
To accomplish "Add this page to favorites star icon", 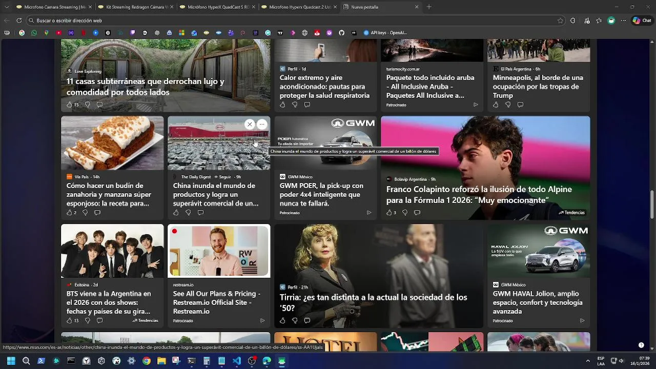I will [x=560, y=20].
